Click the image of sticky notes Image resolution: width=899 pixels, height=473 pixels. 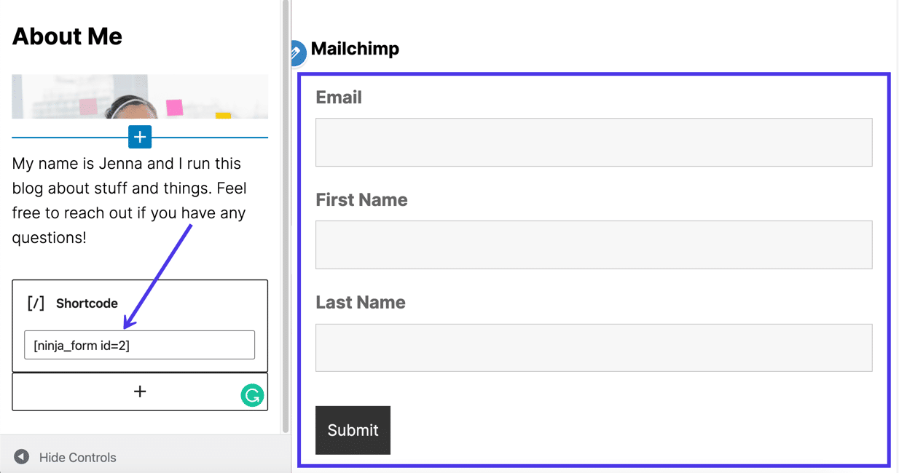click(139, 98)
